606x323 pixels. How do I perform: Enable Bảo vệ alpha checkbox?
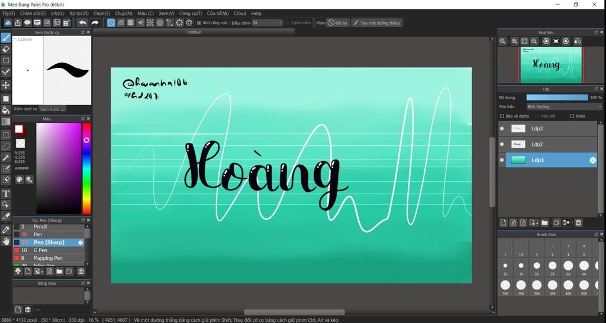(502, 116)
